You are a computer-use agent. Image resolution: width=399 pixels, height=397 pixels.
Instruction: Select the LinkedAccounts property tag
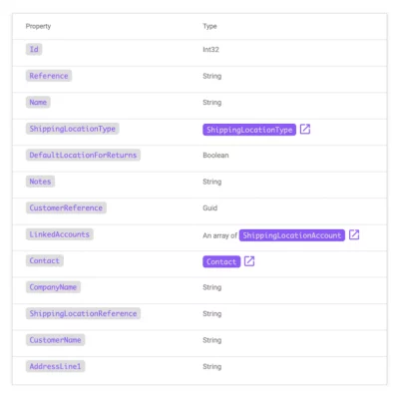click(x=60, y=234)
